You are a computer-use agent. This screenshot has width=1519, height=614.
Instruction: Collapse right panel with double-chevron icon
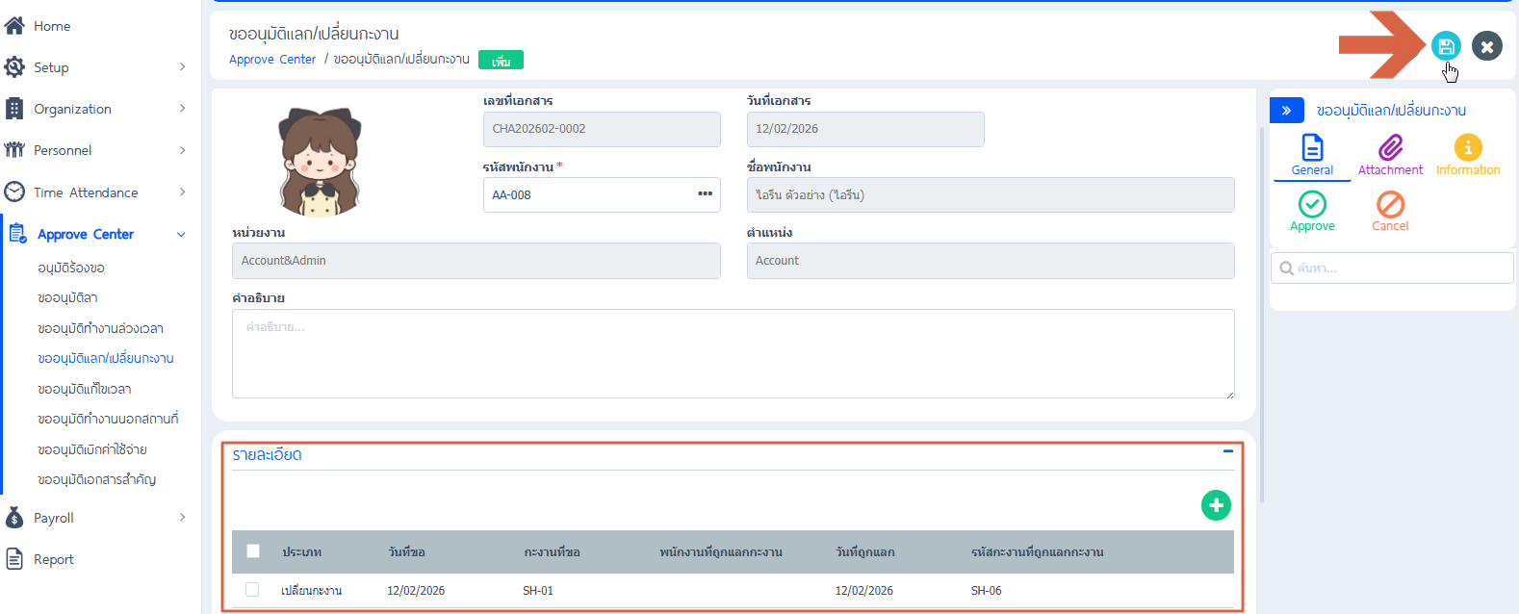click(1286, 111)
